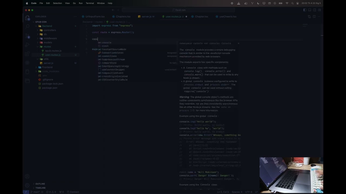346x194 pixels.
Task: Open the Run and Debug view
Action: [27, 44]
